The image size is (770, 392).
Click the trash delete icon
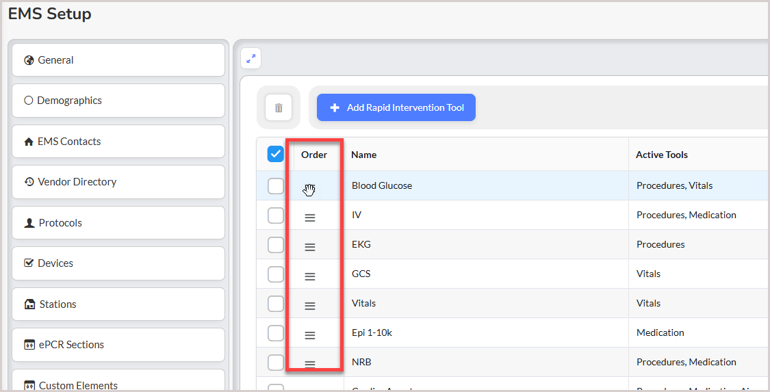(x=279, y=108)
